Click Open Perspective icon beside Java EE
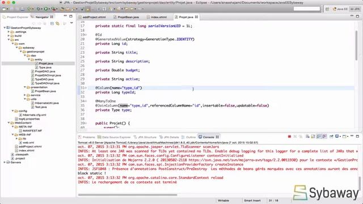This screenshot has height=204, width=363. click(x=327, y=9)
